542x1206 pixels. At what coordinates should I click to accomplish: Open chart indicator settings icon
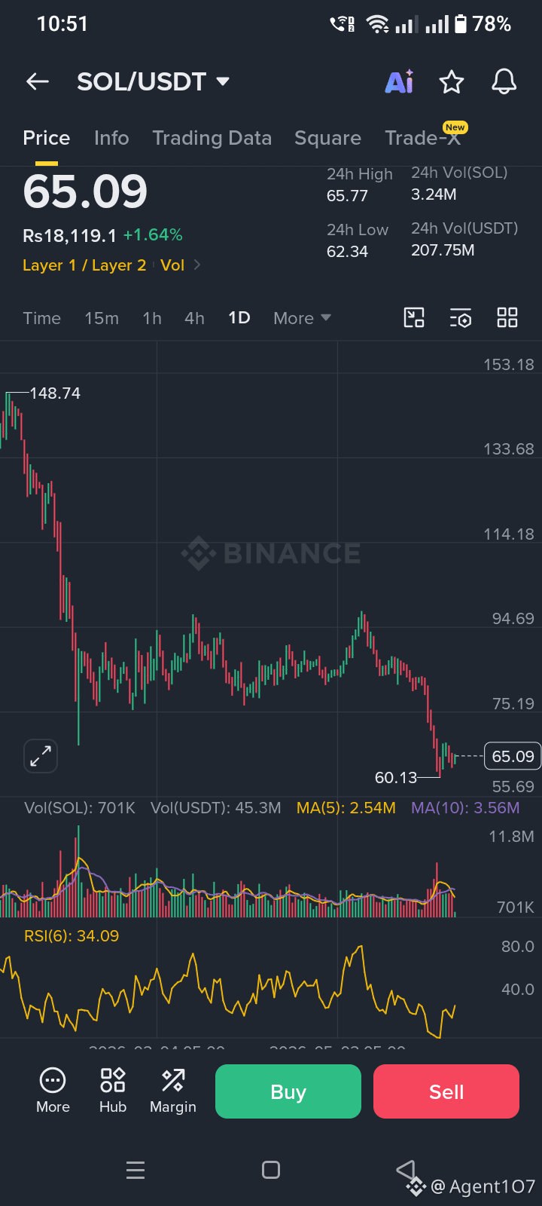461,317
